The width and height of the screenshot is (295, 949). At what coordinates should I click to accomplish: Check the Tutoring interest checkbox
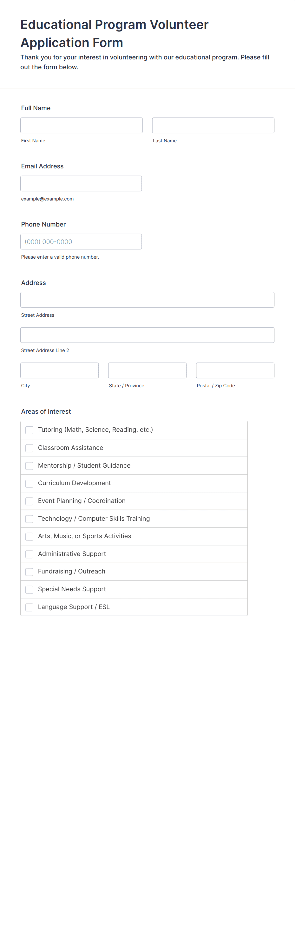pyautogui.click(x=29, y=430)
